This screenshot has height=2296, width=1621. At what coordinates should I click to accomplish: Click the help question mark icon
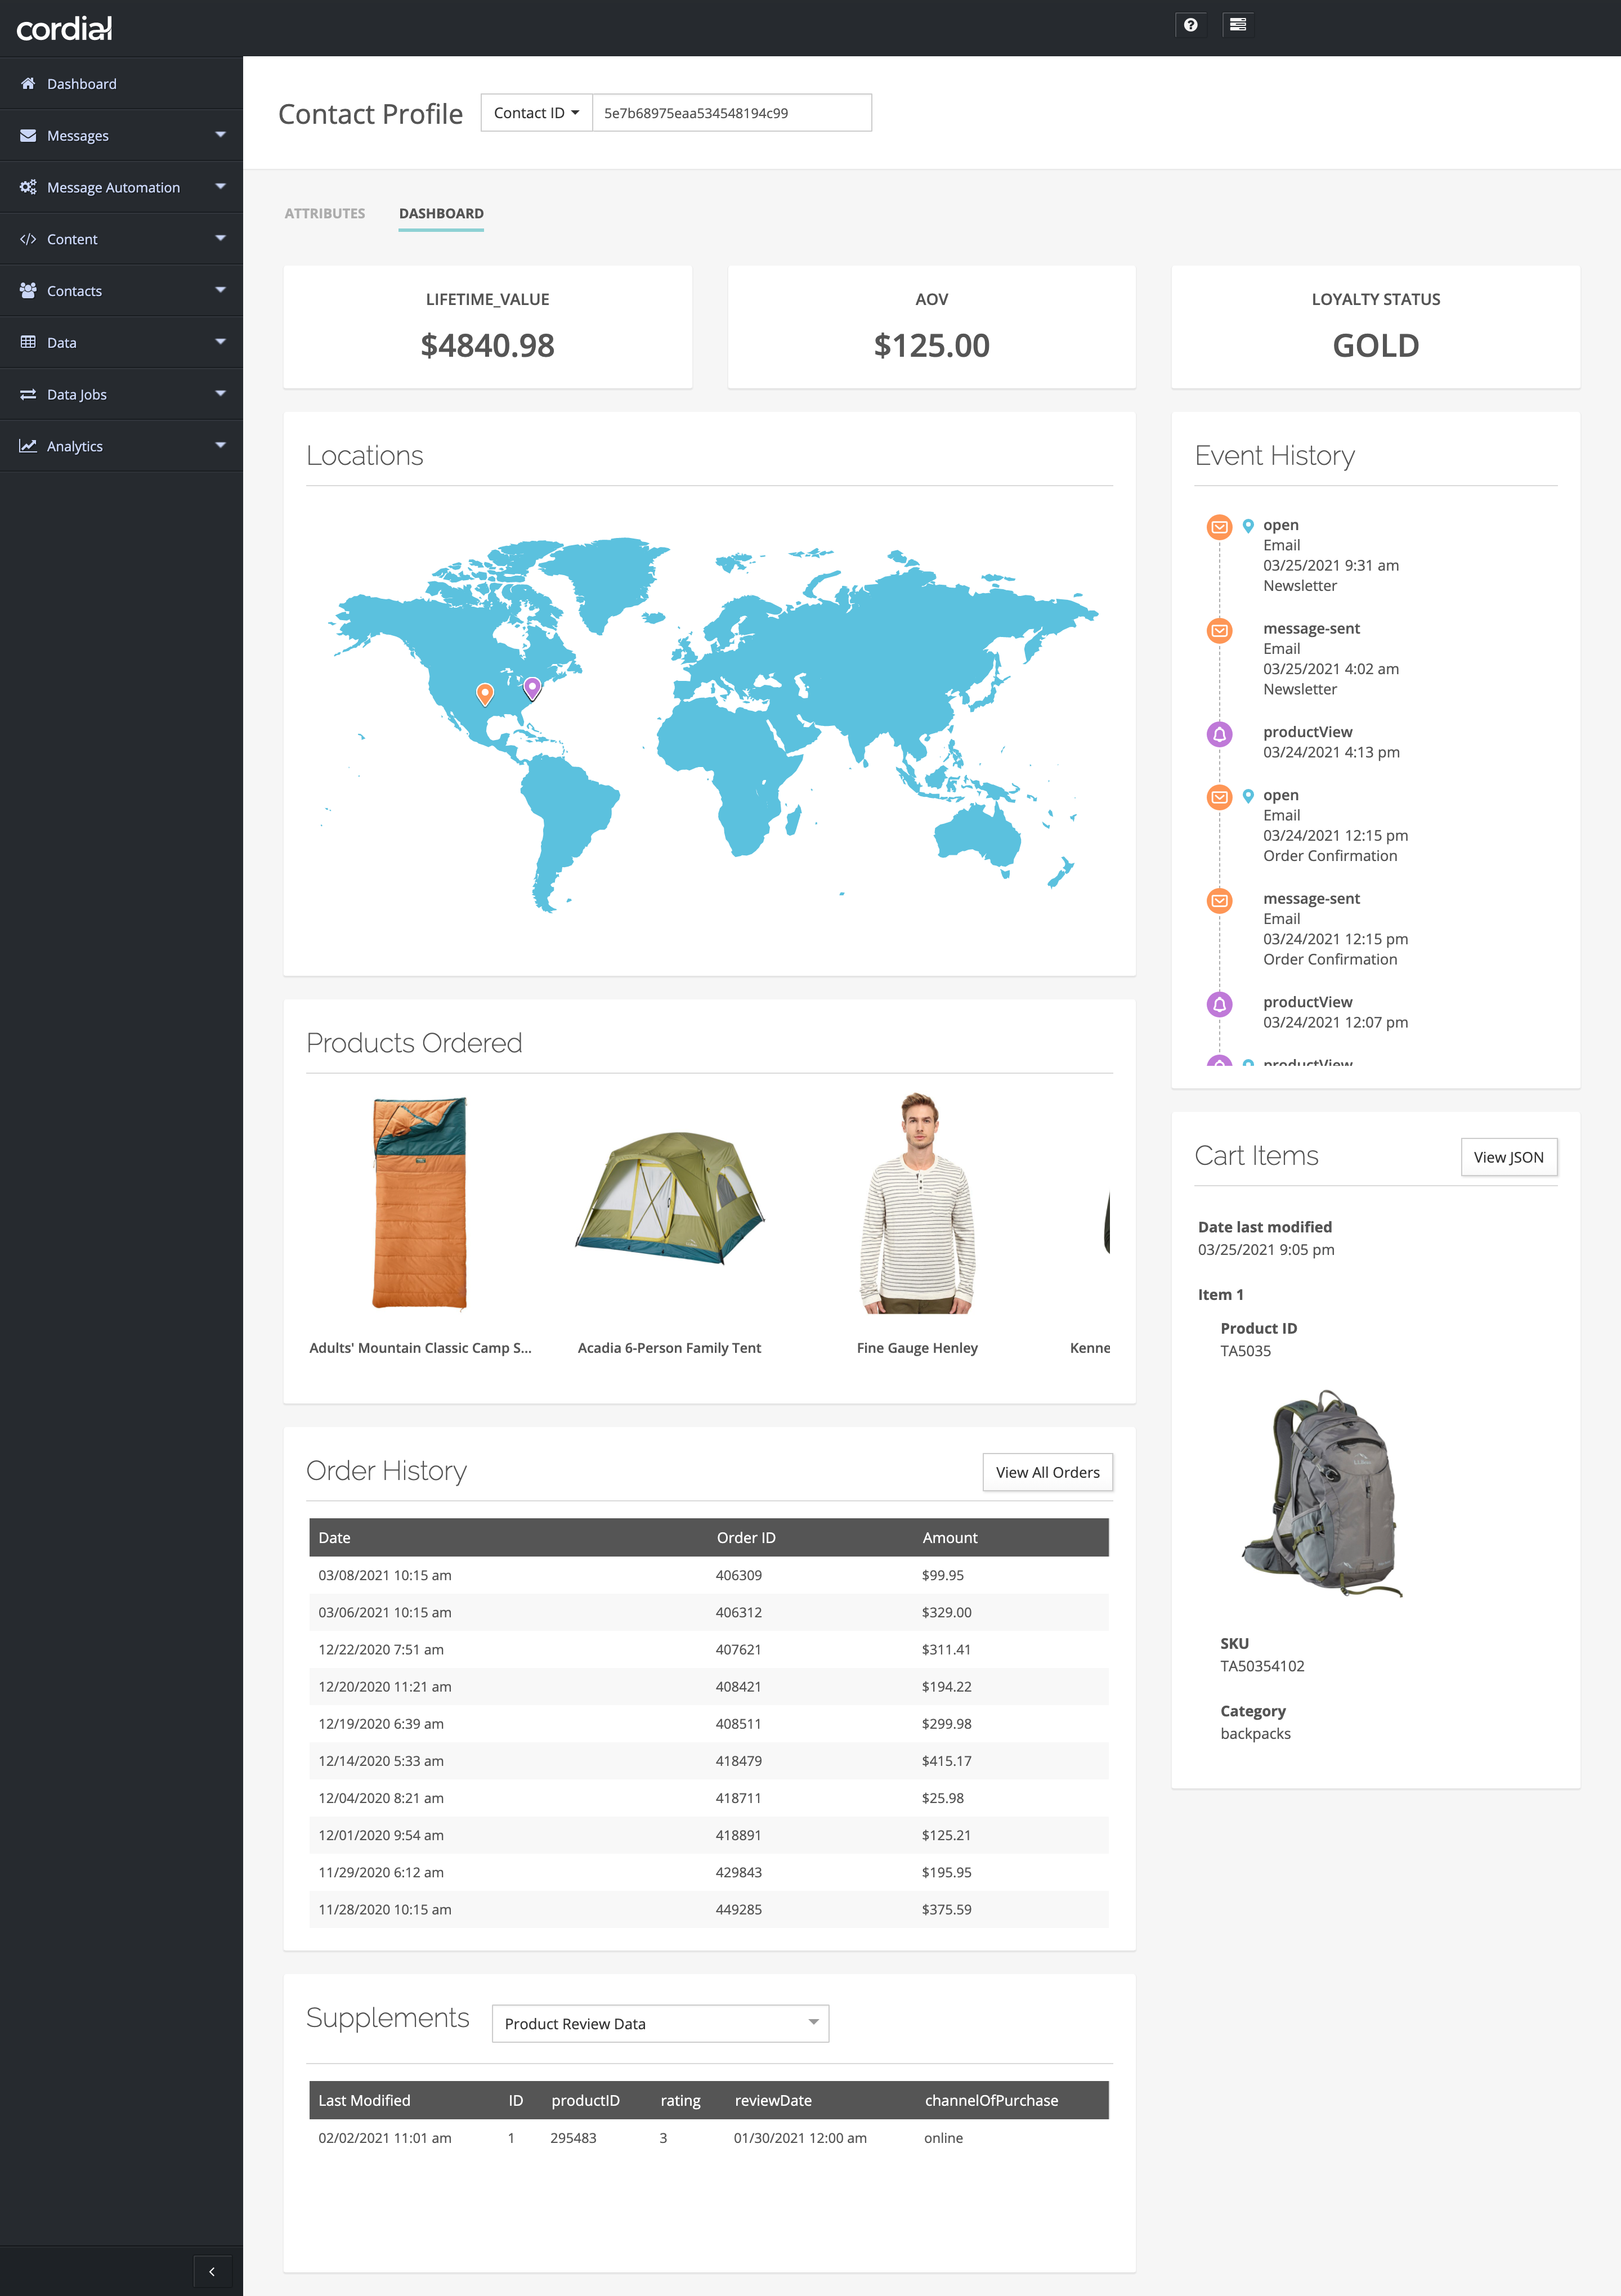1190,25
